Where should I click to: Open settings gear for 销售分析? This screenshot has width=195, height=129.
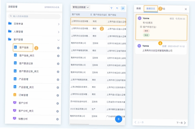(x=57, y=119)
